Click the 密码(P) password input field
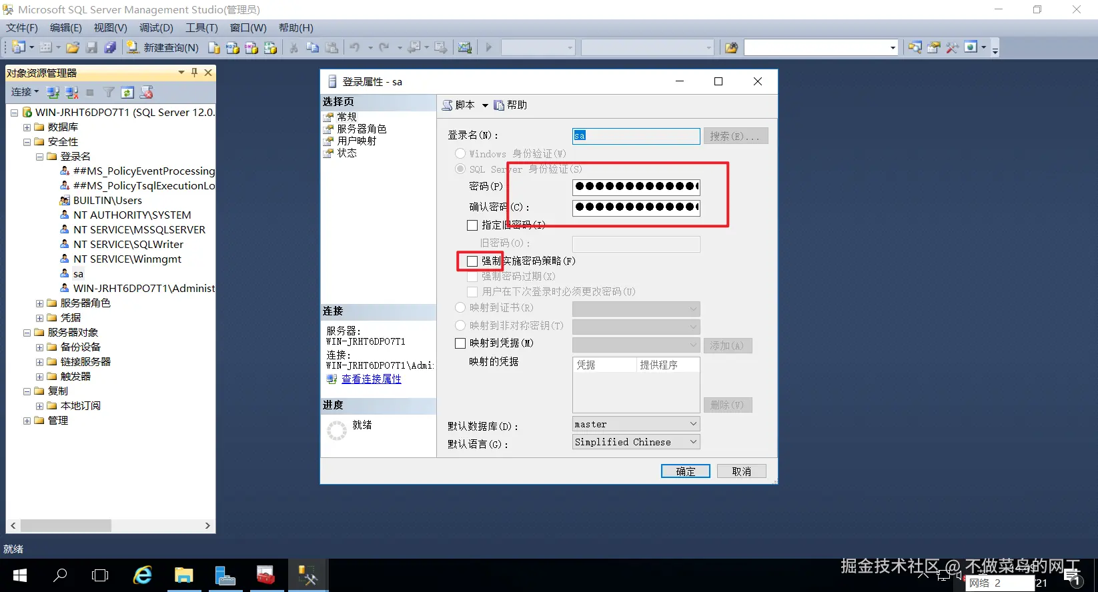Image resolution: width=1098 pixels, height=592 pixels. 636,187
